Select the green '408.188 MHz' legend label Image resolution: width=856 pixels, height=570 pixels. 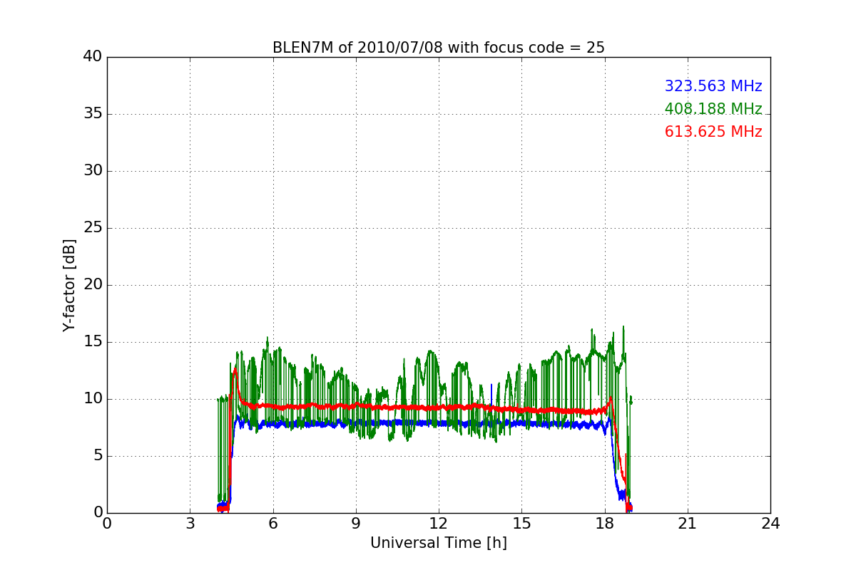click(713, 109)
